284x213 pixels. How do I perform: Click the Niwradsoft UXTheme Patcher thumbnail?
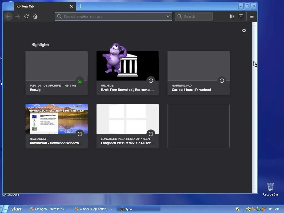click(57, 119)
